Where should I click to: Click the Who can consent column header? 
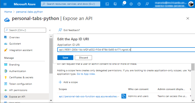(x=138, y=89)
